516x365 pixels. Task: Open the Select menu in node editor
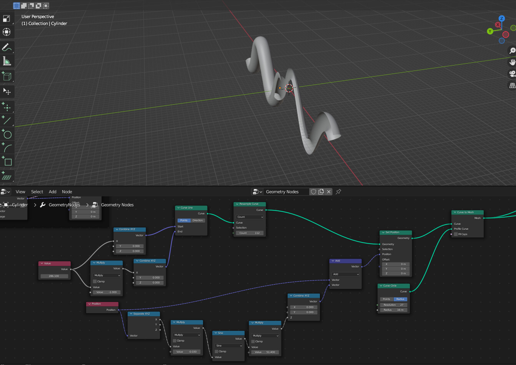click(x=37, y=192)
